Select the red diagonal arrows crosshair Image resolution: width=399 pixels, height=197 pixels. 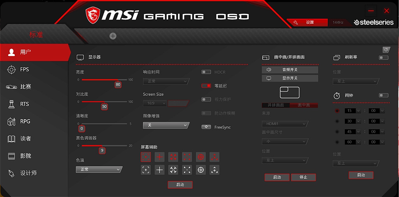[x=173, y=157]
